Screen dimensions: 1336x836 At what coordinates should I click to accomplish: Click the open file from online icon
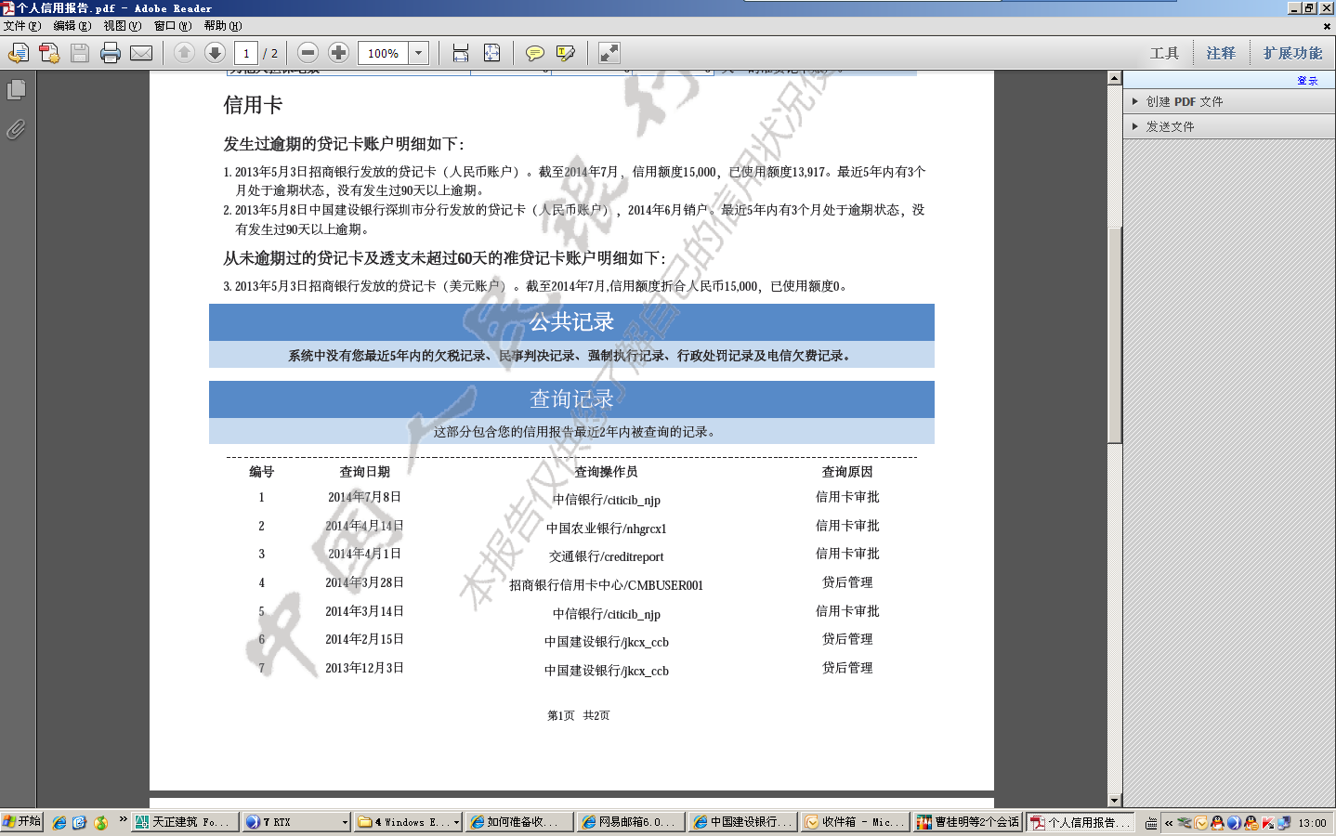tap(19, 53)
